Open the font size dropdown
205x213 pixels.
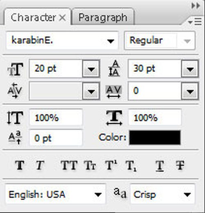(91, 69)
